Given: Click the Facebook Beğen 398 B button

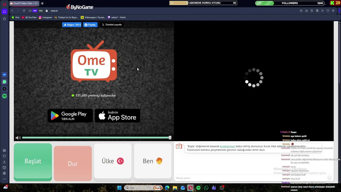Looking at the screenshot, I should [x=72, y=25].
